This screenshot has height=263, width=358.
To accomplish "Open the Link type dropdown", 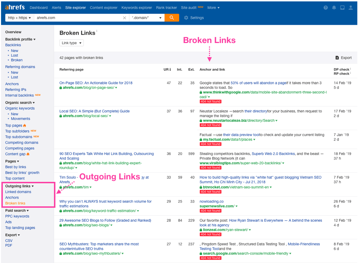I will point(71,43).
